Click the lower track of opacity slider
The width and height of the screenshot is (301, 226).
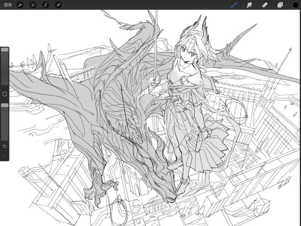5,128
